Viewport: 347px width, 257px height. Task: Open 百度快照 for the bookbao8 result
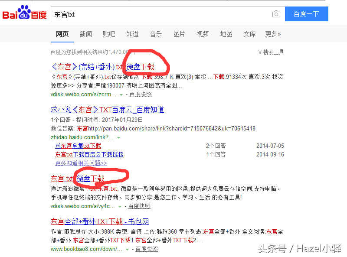147,249
